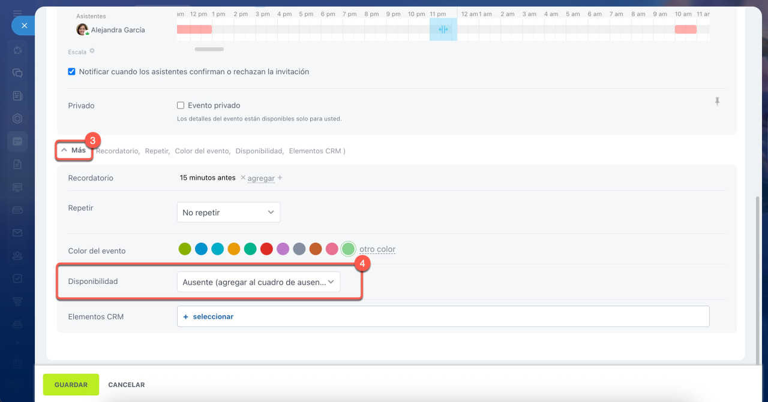Enable the Evento privado checkbox

(x=181, y=105)
